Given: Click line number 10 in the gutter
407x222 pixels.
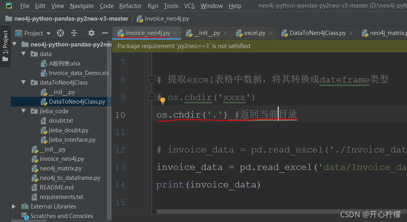Looking at the screenshot, I should [x=120, y=115].
